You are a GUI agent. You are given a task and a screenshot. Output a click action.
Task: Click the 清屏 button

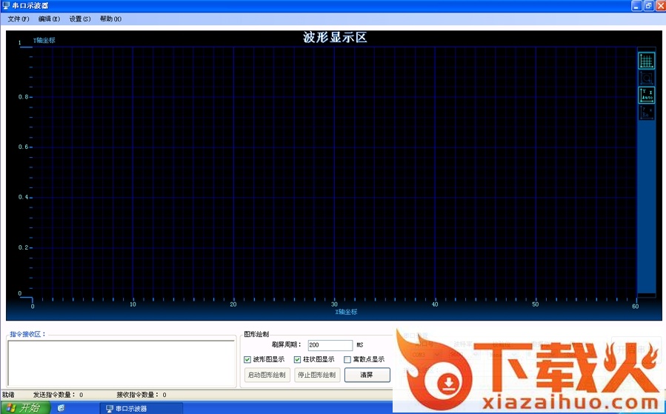coord(367,375)
